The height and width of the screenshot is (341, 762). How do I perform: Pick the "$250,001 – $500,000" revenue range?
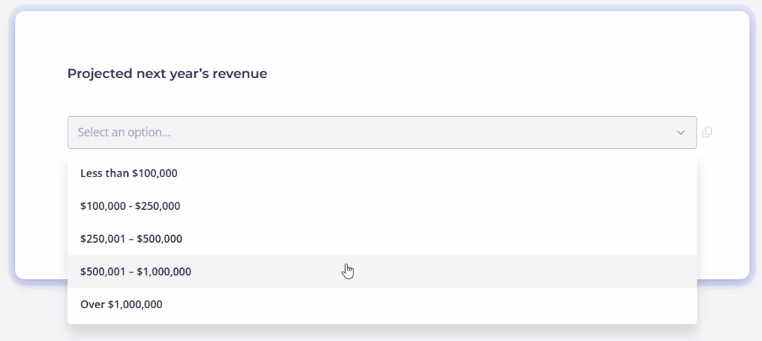tap(382, 239)
